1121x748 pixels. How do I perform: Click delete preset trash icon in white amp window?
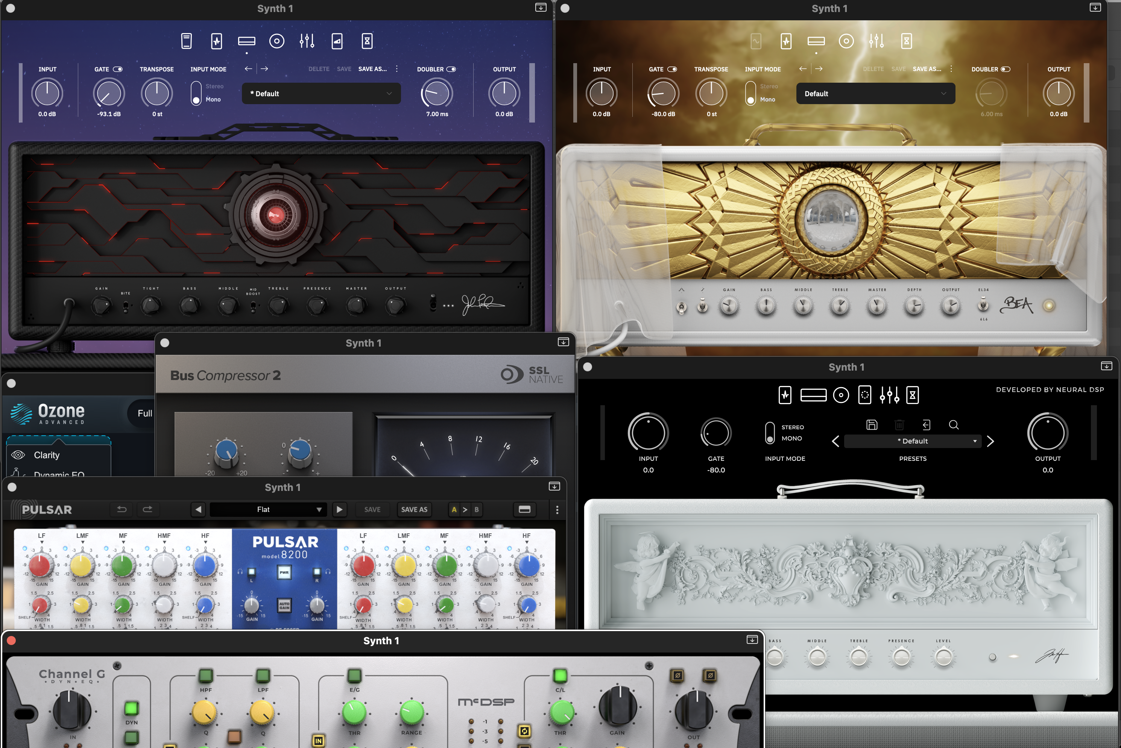[x=899, y=425]
